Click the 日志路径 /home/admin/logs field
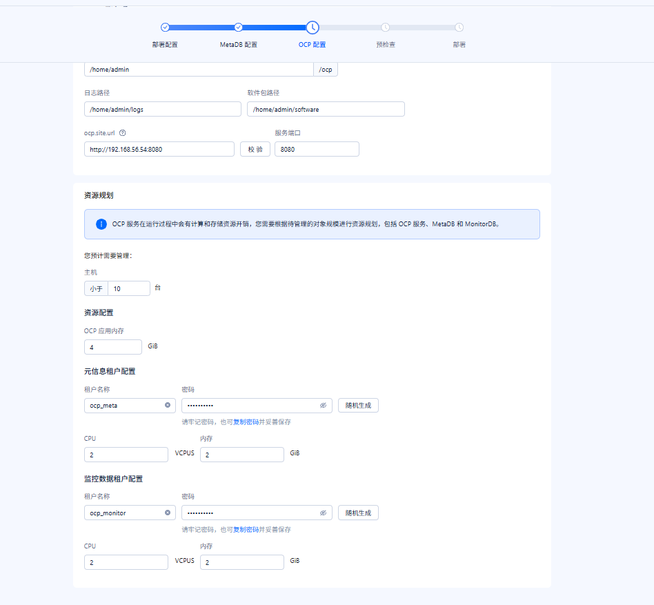This screenshot has width=654, height=605. click(x=163, y=109)
